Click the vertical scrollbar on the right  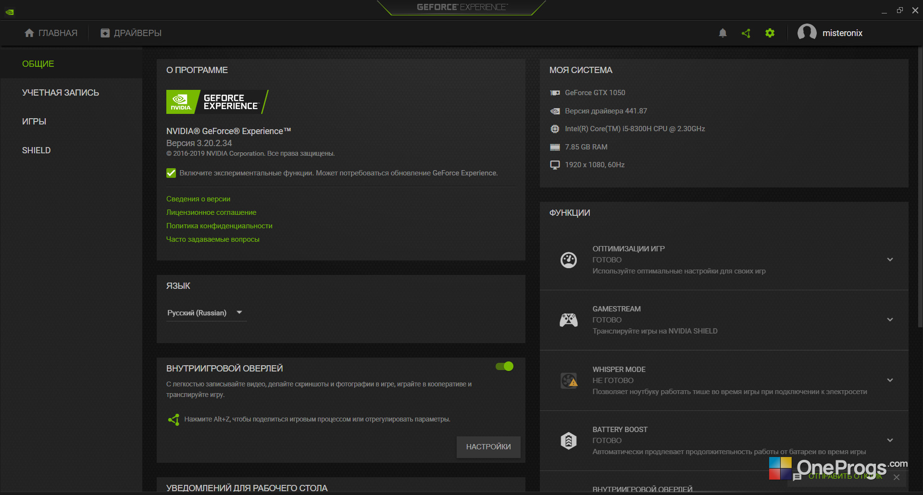pyautogui.click(x=920, y=187)
